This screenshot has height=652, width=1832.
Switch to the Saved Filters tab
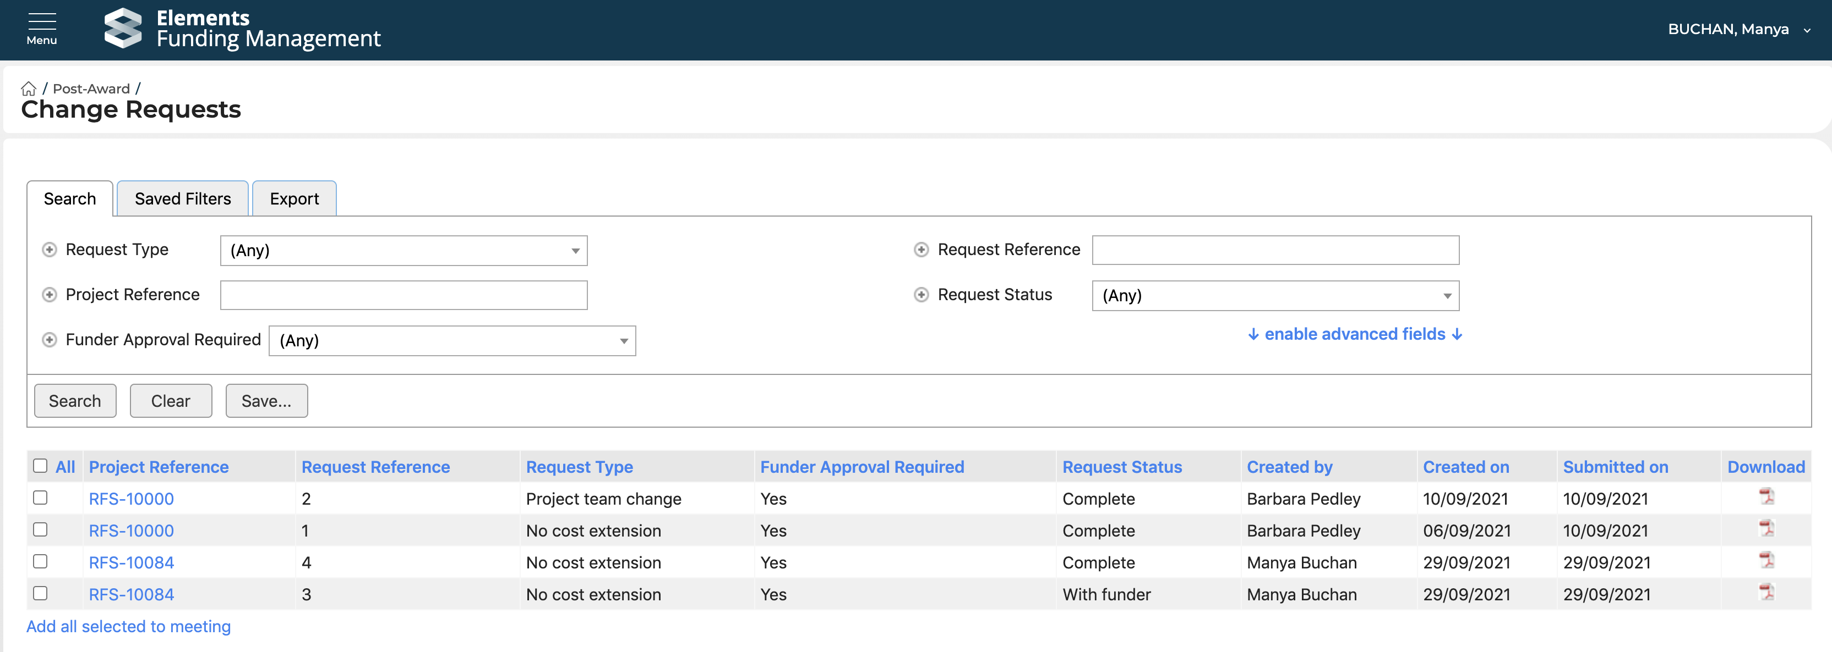[x=183, y=199]
